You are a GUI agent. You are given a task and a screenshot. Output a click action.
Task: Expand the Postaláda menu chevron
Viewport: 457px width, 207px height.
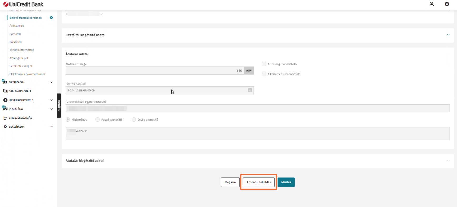[x=52, y=109]
